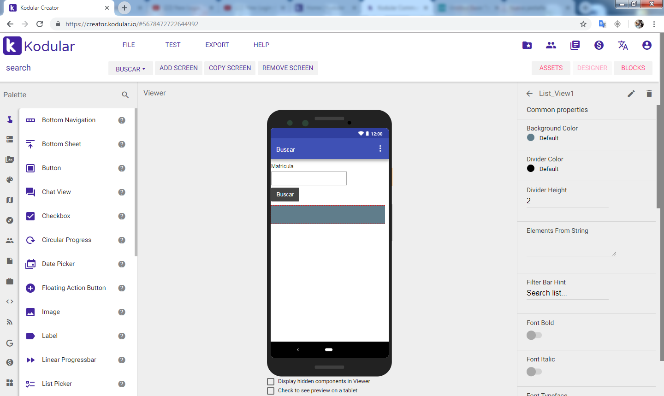Click the REMOVE SCREEN button
This screenshot has height=396, width=664.
pos(288,68)
